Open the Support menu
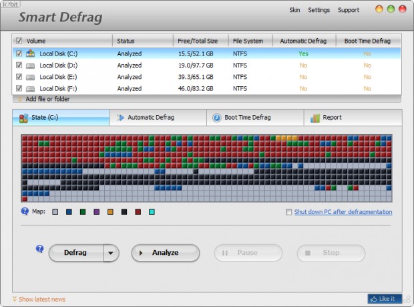 click(349, 10)
